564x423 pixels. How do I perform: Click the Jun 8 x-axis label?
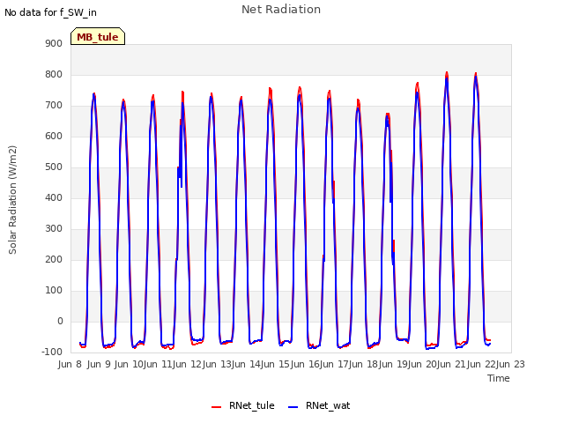pos(70,364)
